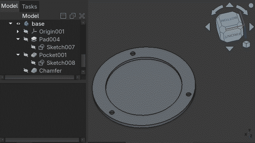Screen dimensions: 255x143
Task: Show the hidden Origin001 item
Action: pos(26,31)
